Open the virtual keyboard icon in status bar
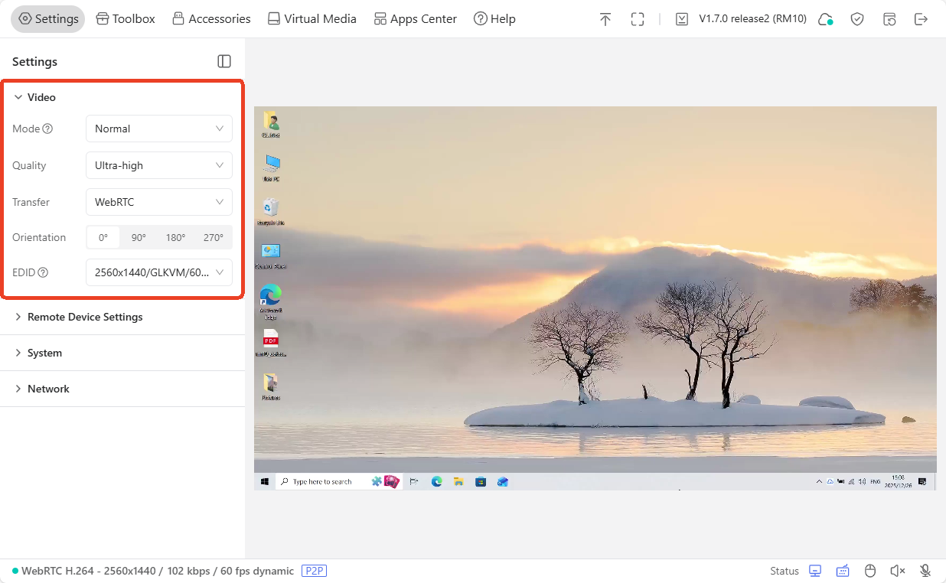The width and height of the screenshot is (946, 583). point(843,571)
